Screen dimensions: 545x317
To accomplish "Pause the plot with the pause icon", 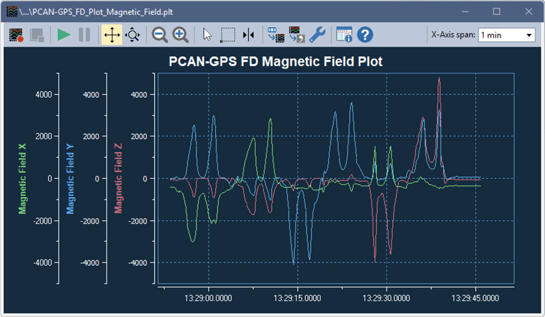I will point(84,34).
